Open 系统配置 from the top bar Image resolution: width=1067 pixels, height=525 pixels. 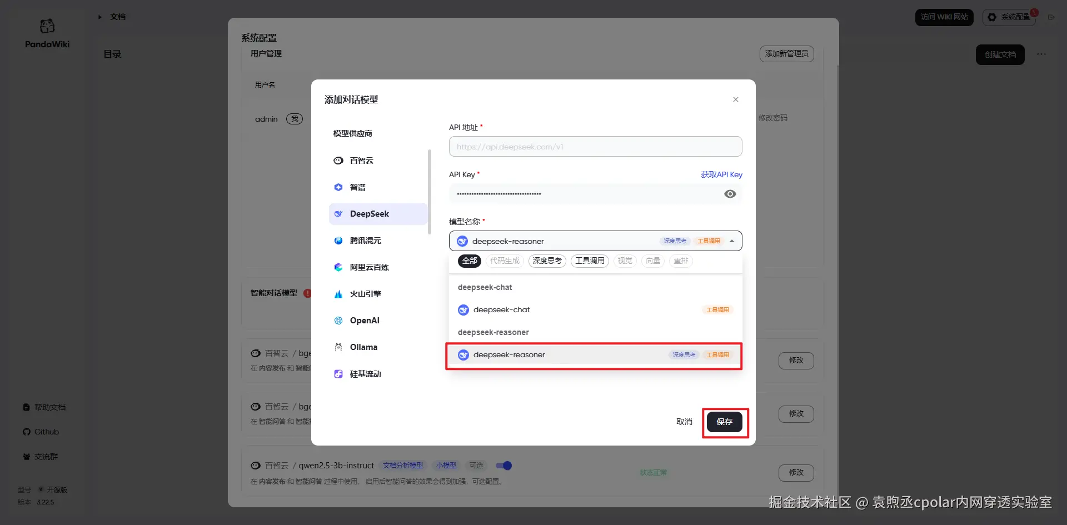[x=1009, y=17]
